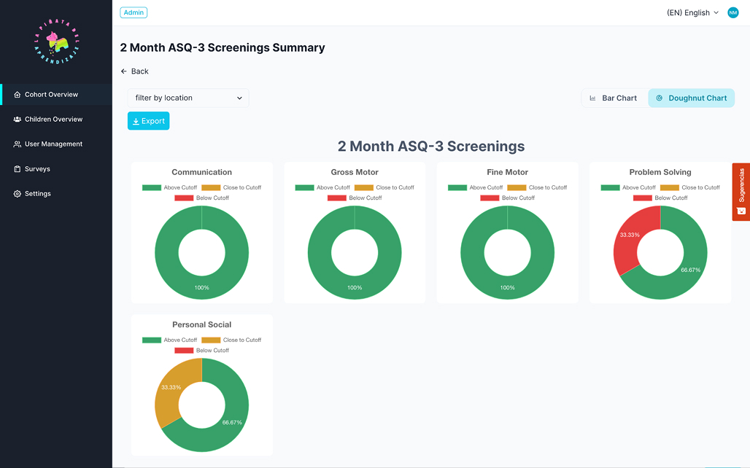Go to the Surveys menu item
The width and height of the screenshot is (750, 468).
click(37, 169)
